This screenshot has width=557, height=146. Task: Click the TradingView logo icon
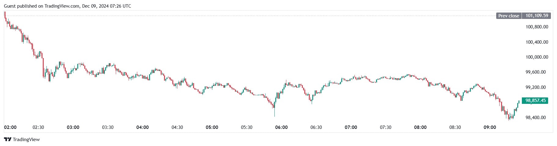pyautogui.click(x=8, y=140)
